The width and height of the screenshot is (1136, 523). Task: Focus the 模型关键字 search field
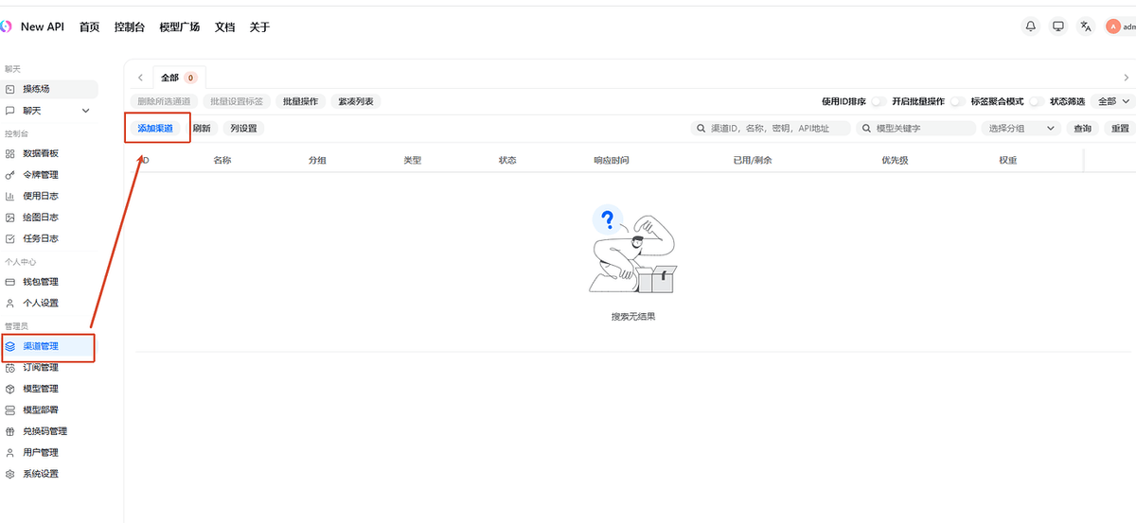(x=915, y=129)
